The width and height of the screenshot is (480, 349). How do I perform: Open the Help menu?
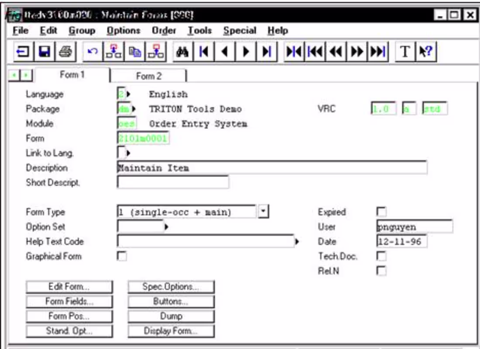point(278,30)
